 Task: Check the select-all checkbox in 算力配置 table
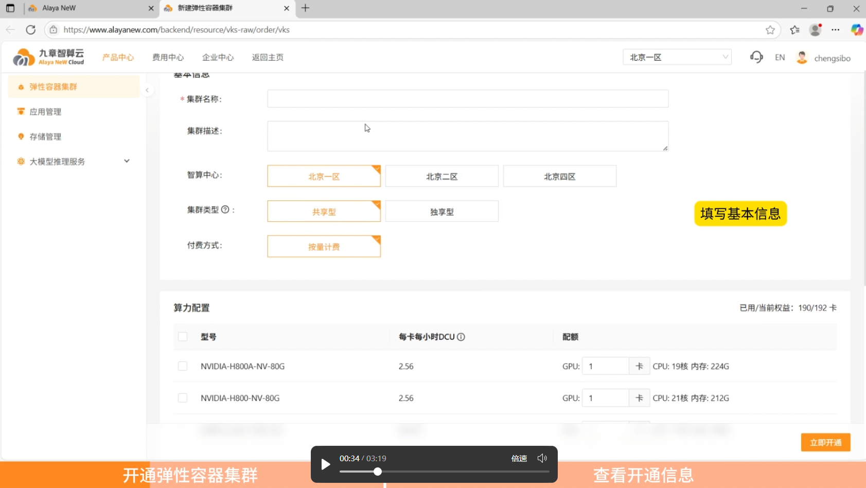(x=183, y=336)
